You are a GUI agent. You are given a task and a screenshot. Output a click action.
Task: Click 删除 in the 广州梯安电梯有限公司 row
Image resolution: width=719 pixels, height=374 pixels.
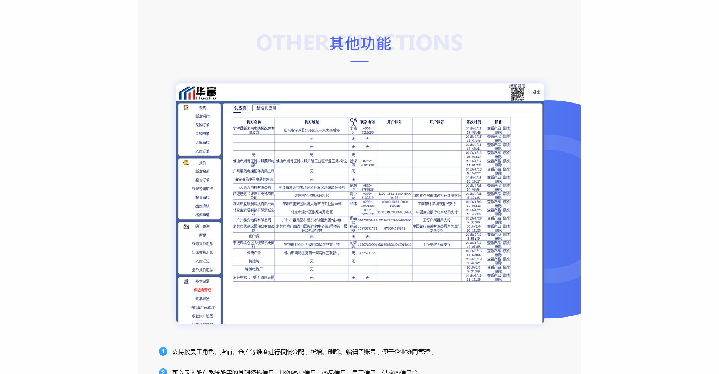coord(498,223)
